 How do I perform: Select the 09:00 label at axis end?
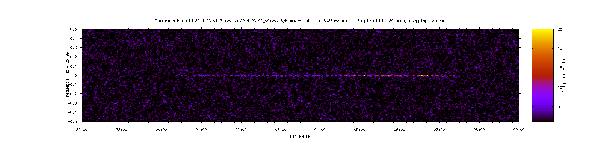pyautogui.click(x=519, y=130)
